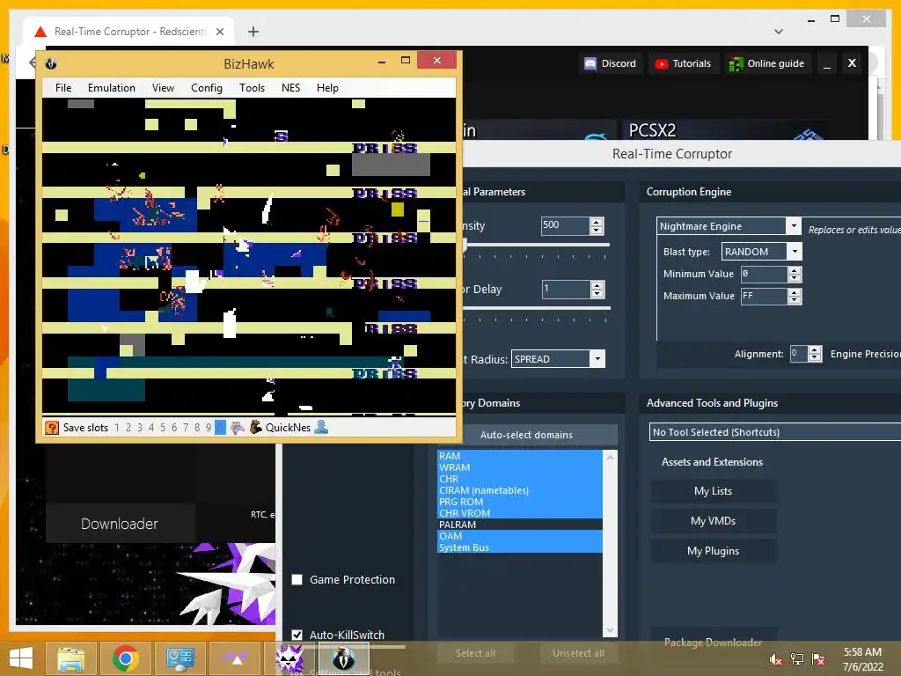Click the My VMDs button
This screenshot has height=676, width=901.
pos(713,521)
